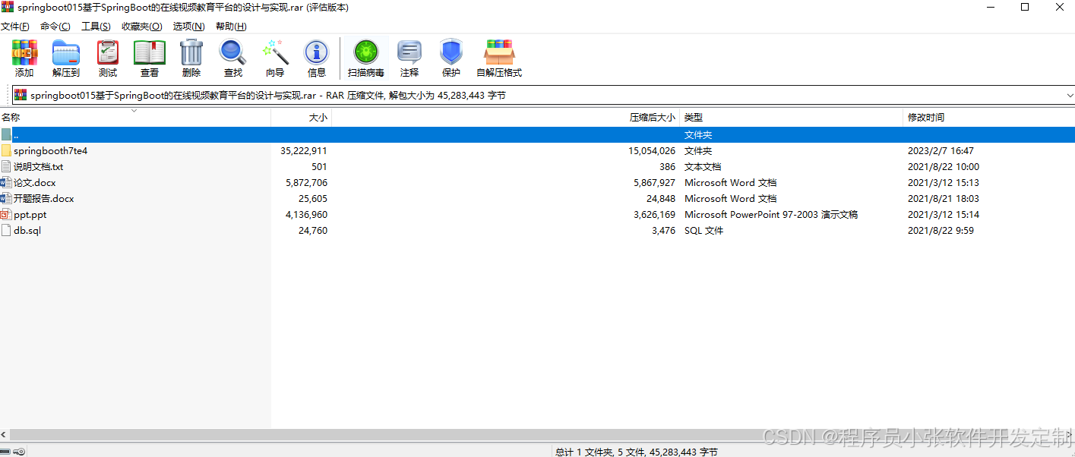The width and height of the screenshot is (1075, 457).
Task: Click the WinRAR title bar app icon
Action: coord(8,8)
